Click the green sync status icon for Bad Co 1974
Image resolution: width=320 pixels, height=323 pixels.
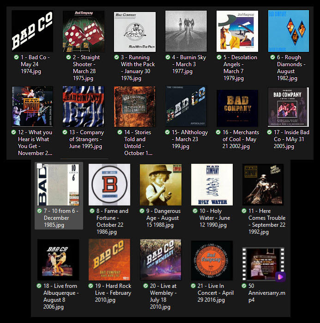point(17,57)
